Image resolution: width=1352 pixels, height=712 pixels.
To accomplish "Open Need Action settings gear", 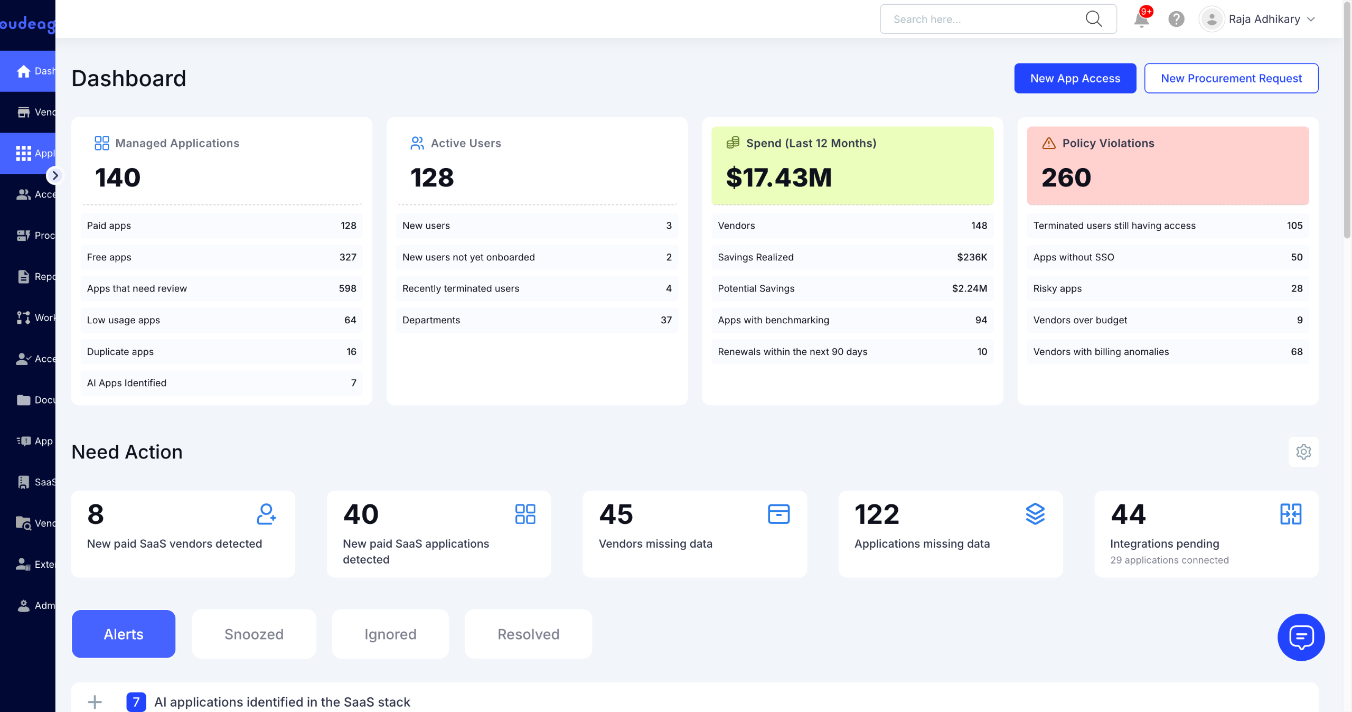I will pyautogui.click(x=1303, y=452).
